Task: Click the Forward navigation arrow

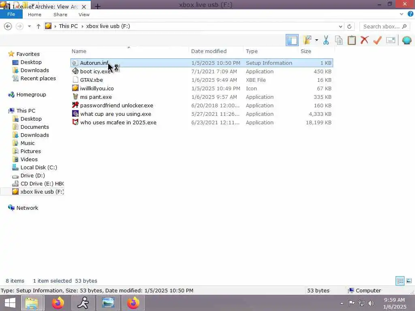Action: coord(19,26)
